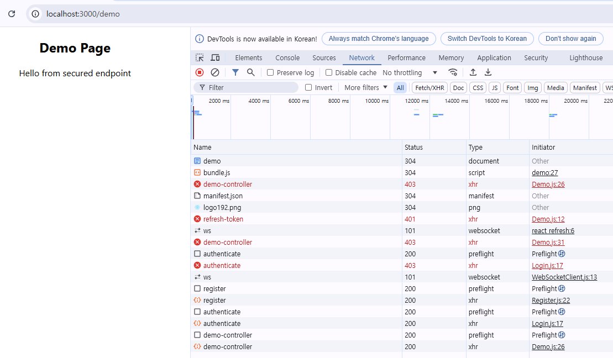Filter requests by Font type
Image resolution: width=613 pixels, height=358 pixels.
point(512,87)
